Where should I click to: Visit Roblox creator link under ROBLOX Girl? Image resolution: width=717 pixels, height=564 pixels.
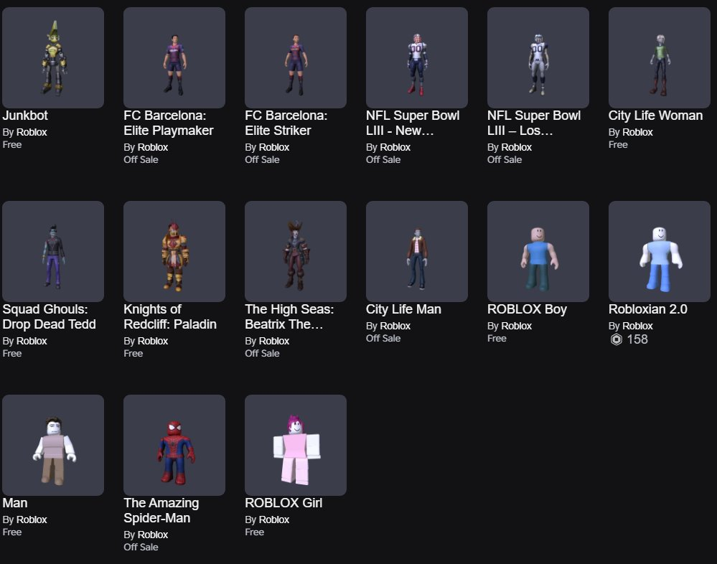click(x=274, y=520)
